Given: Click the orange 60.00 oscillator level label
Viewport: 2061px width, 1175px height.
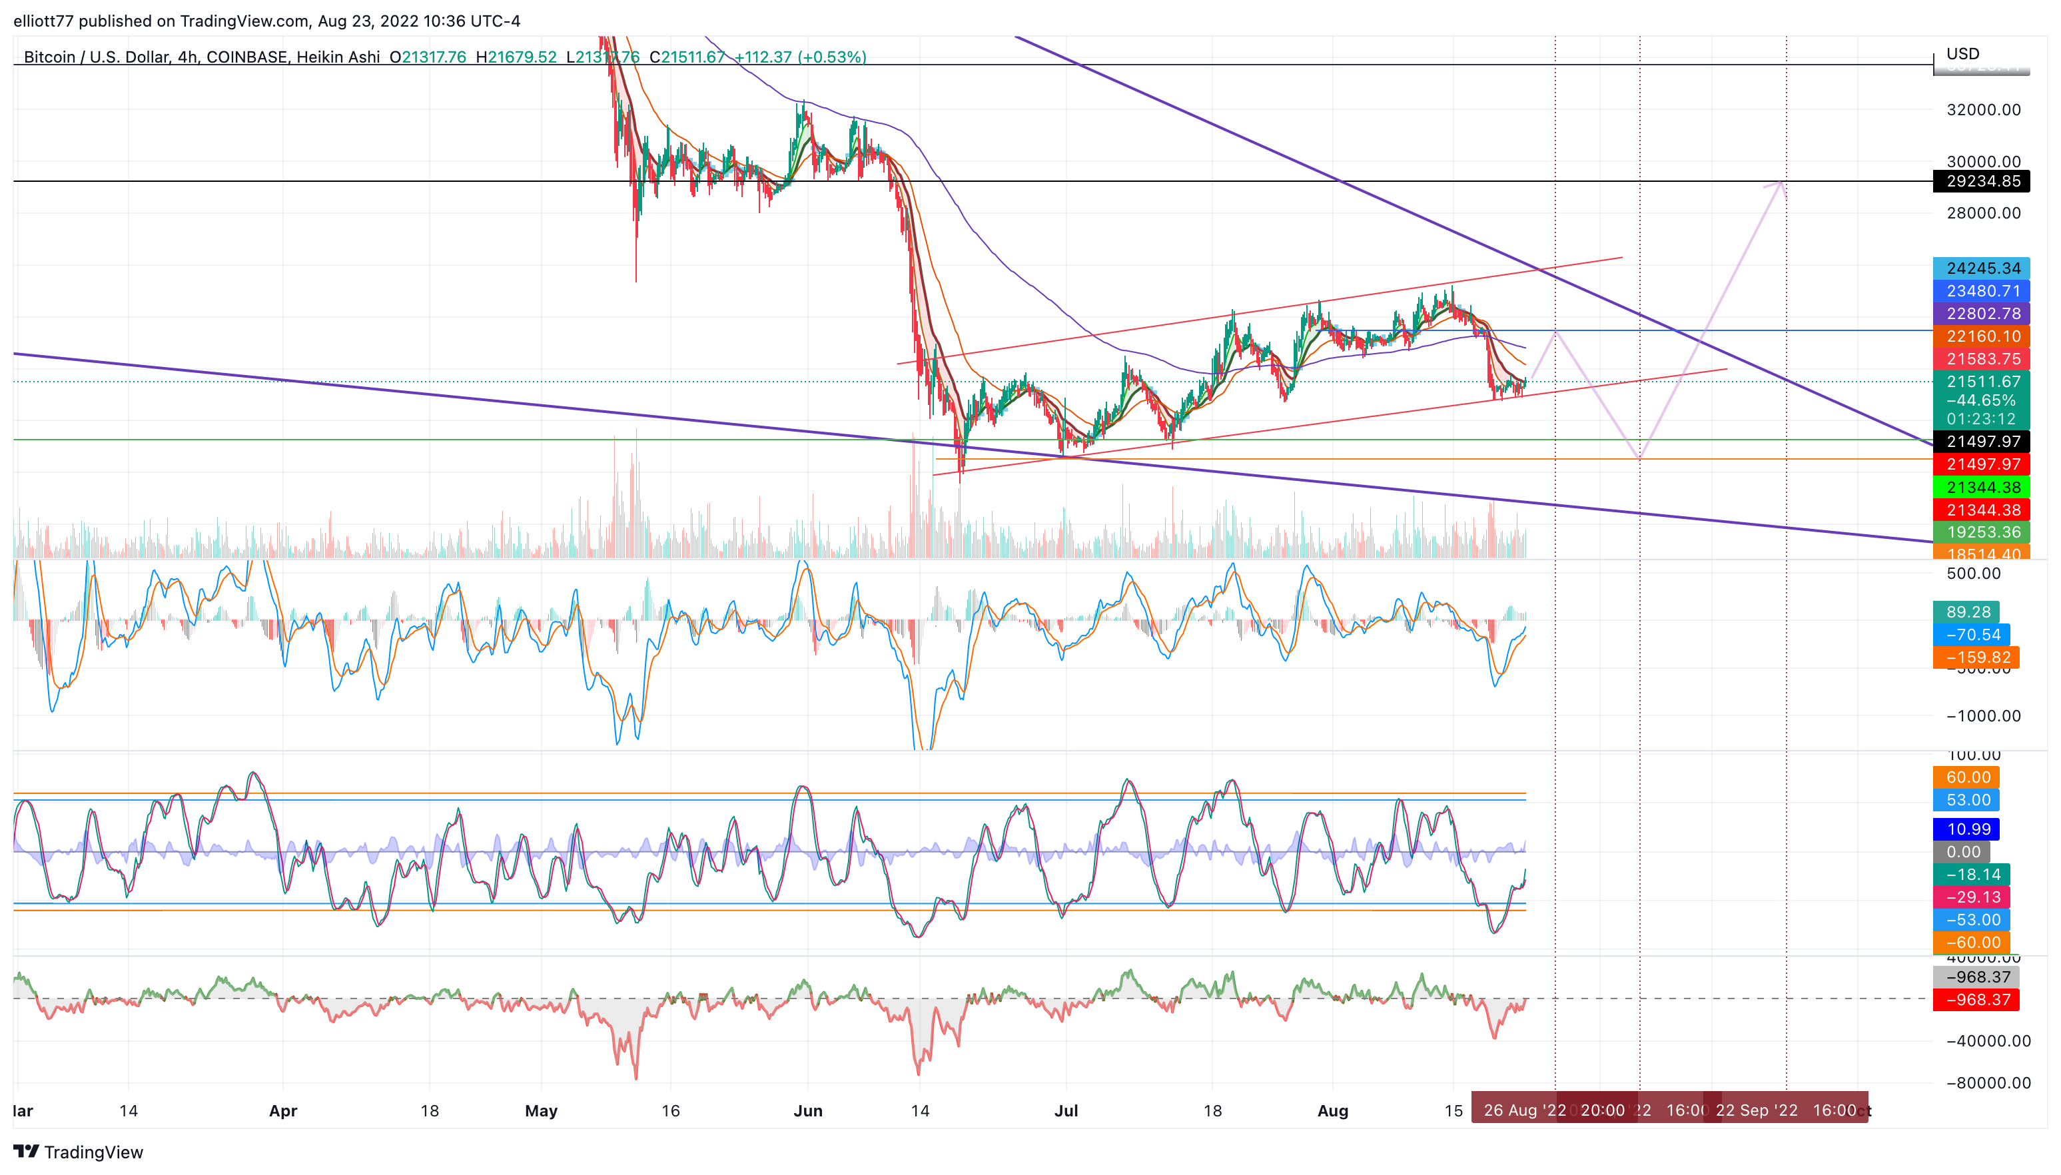Looking at the screenshot, I should [1967, 777].
